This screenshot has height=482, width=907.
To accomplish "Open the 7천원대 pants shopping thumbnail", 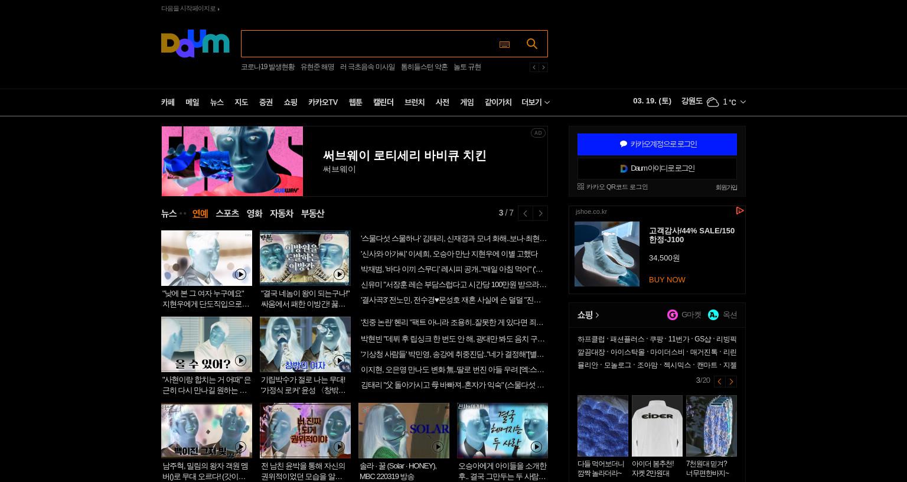I will (x=711, y=426).
